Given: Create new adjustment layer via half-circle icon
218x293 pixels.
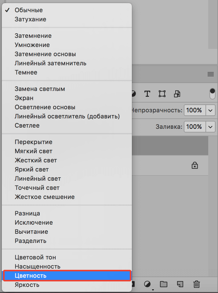Looking at the screenshot, I should coord(147,284).
